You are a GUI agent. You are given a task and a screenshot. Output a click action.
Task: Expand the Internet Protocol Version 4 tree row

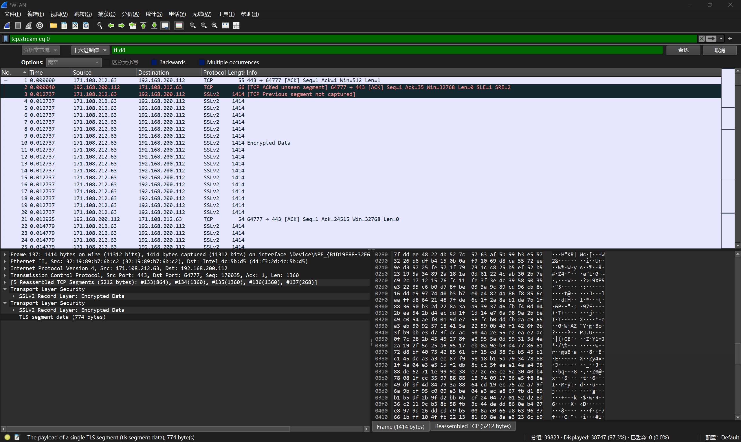(5, 268)
